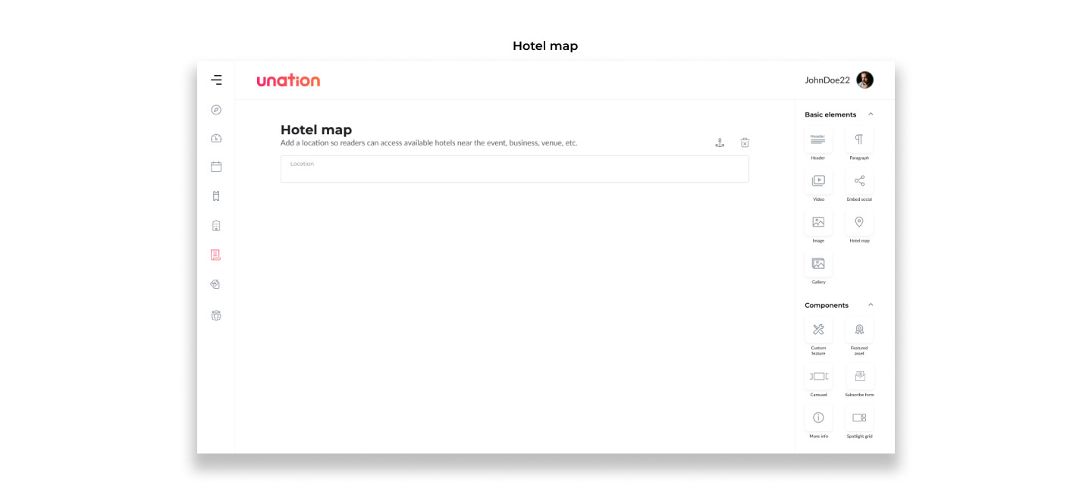Open JohnDoe22 profile avatar

click(864, 80)
